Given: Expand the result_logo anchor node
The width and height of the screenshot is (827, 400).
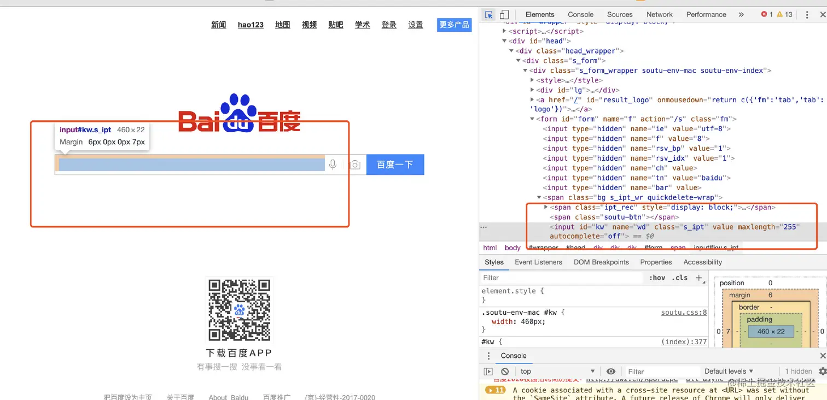Looking at the screenshot, I should pos(532,100).
